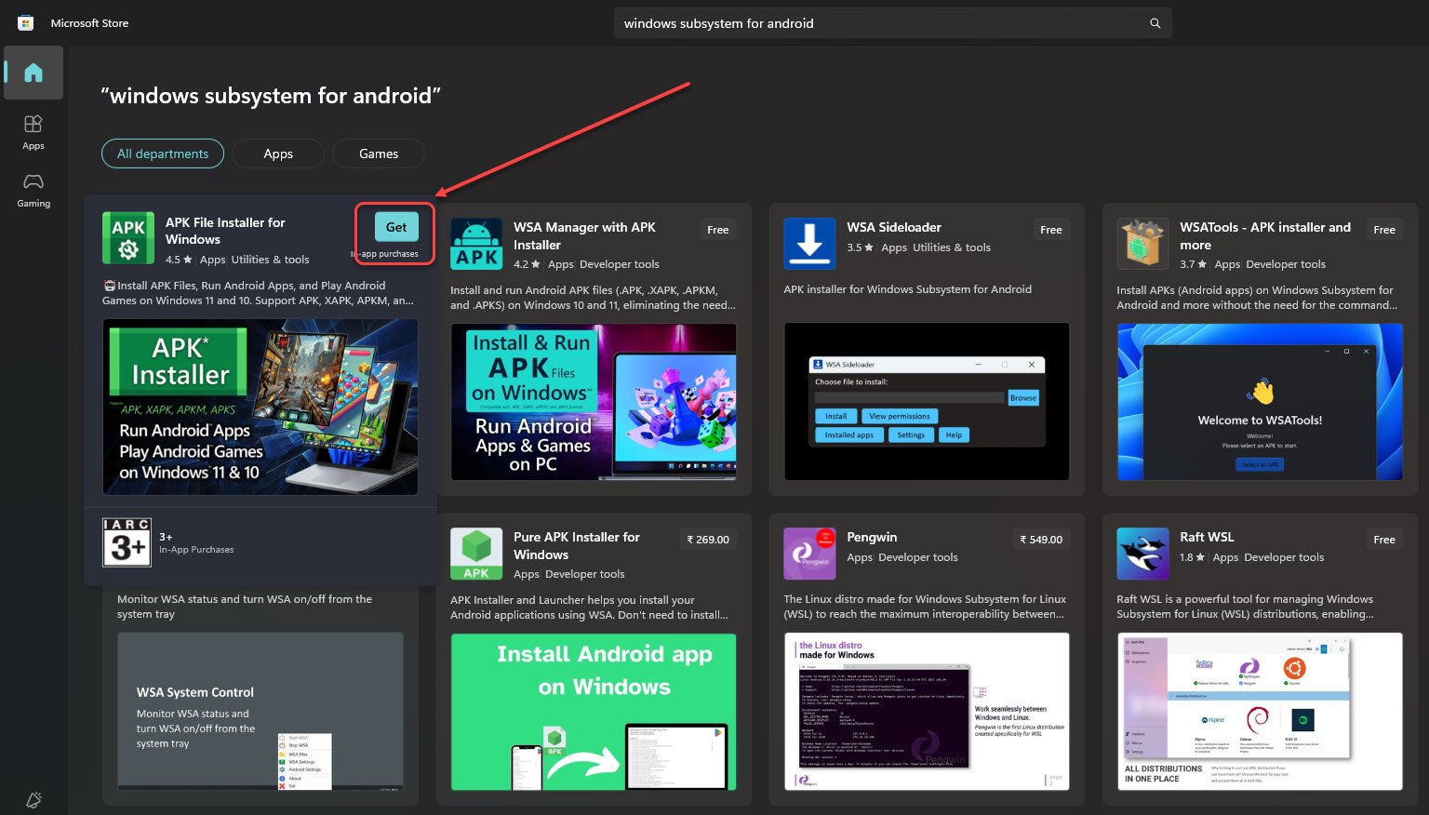Select the All departments filter

click(x=162, y=154)
